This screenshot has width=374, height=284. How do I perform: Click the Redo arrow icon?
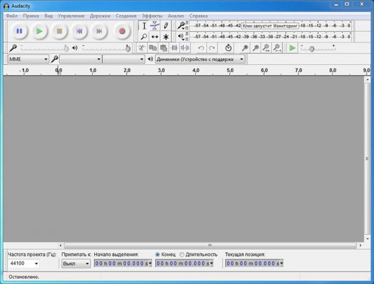coord(212,48)
